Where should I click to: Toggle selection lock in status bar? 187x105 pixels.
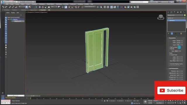click(105, 101)
